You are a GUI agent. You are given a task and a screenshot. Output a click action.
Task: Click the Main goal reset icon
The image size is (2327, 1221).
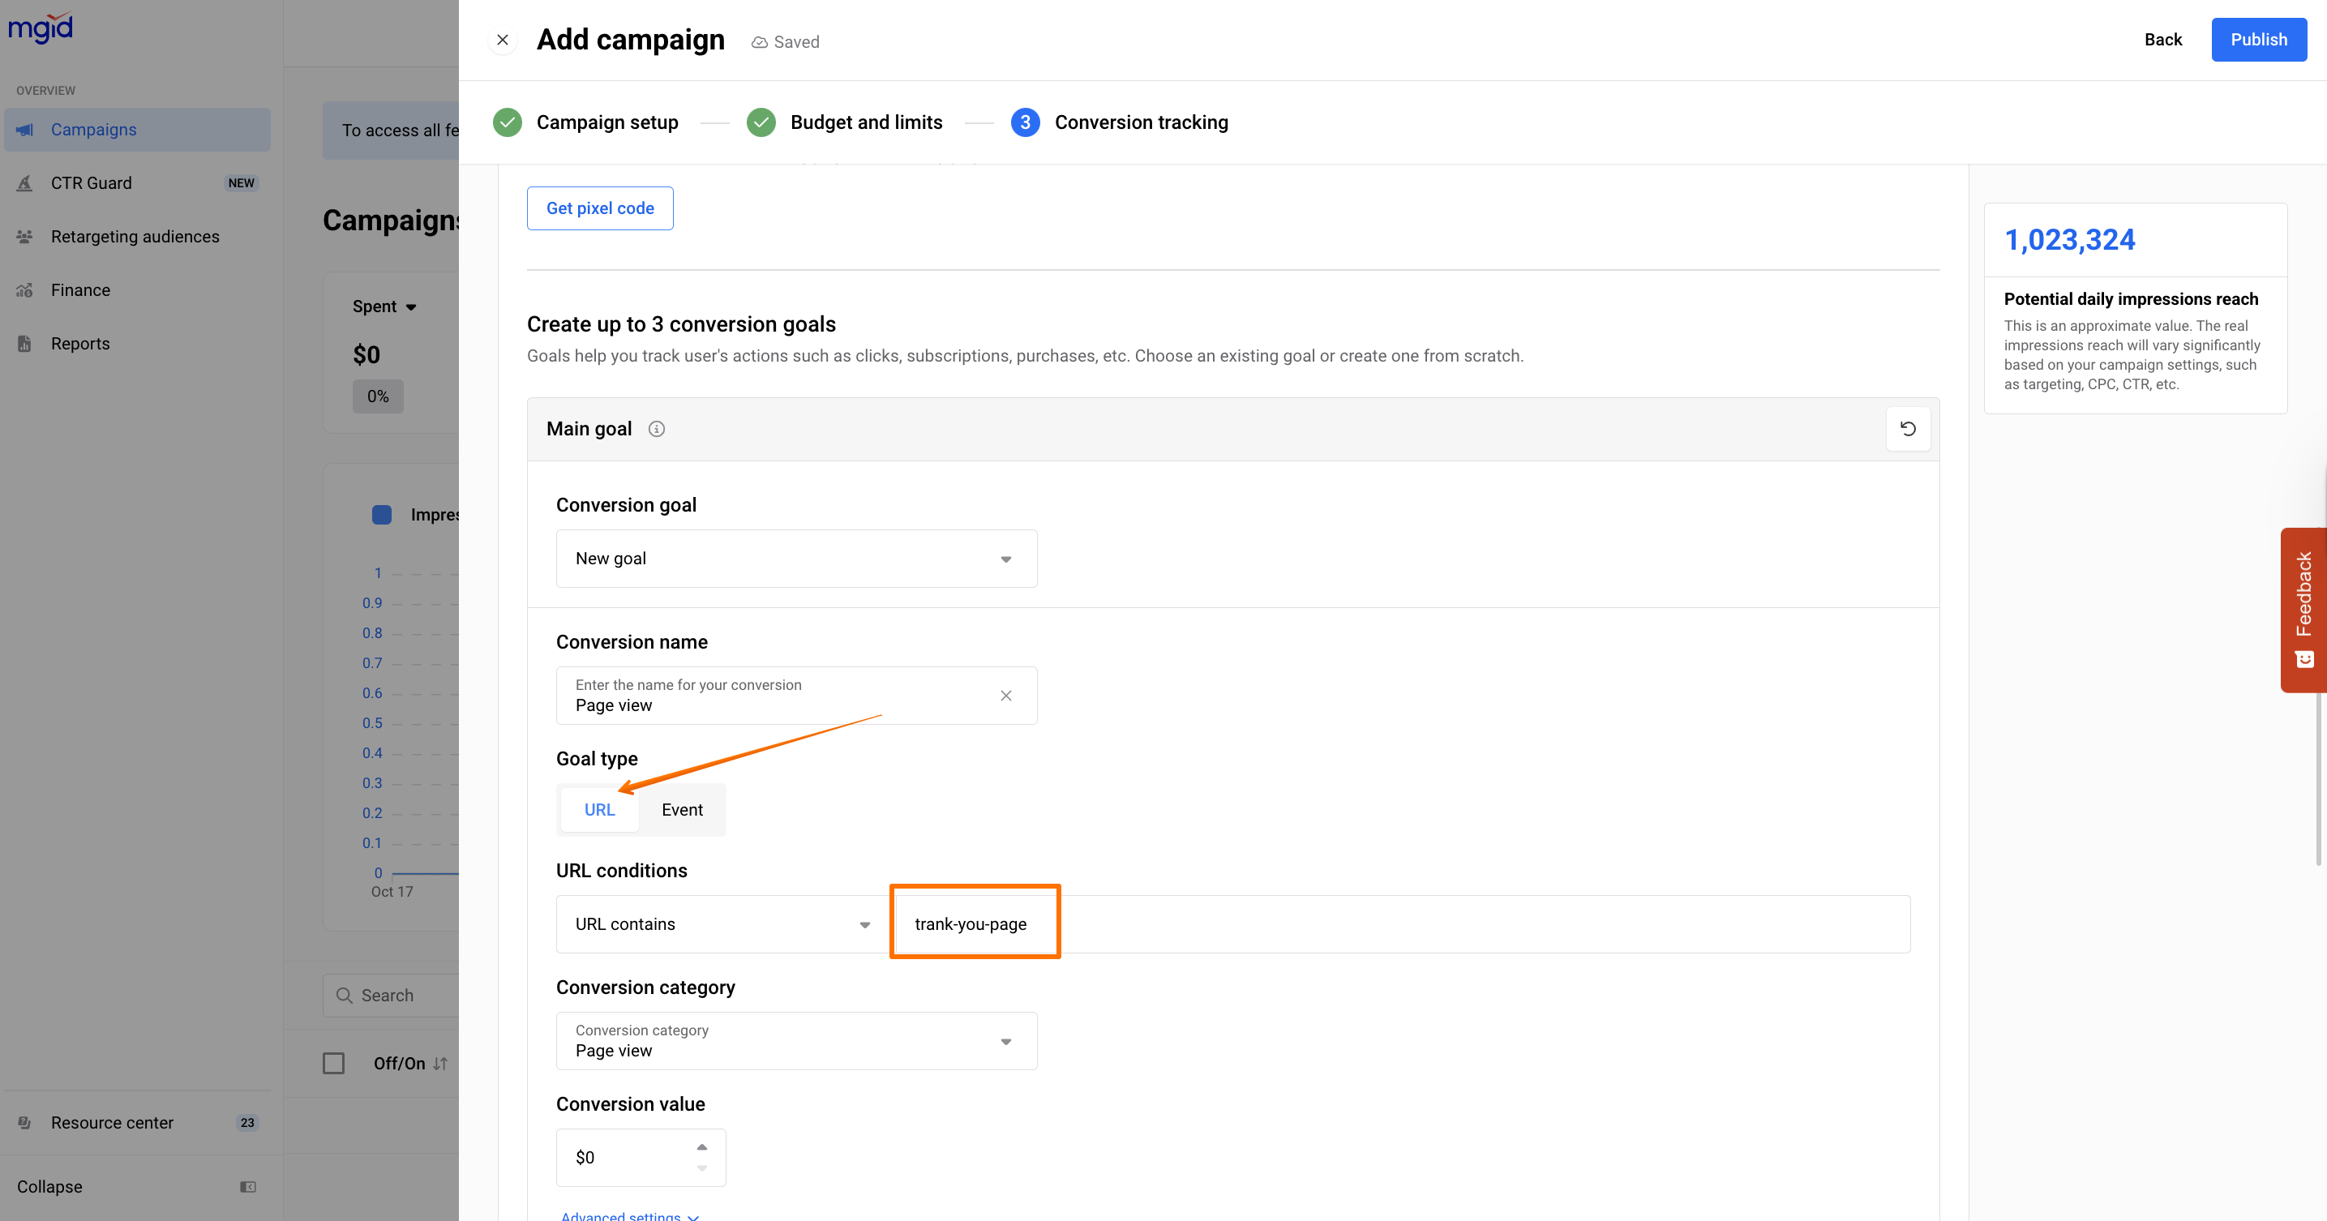click(1907, 429)
